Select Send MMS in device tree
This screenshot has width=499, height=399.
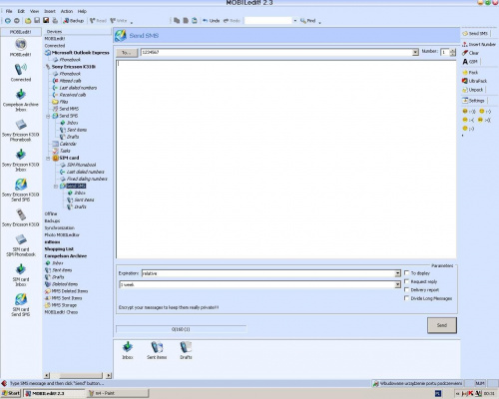69,109
